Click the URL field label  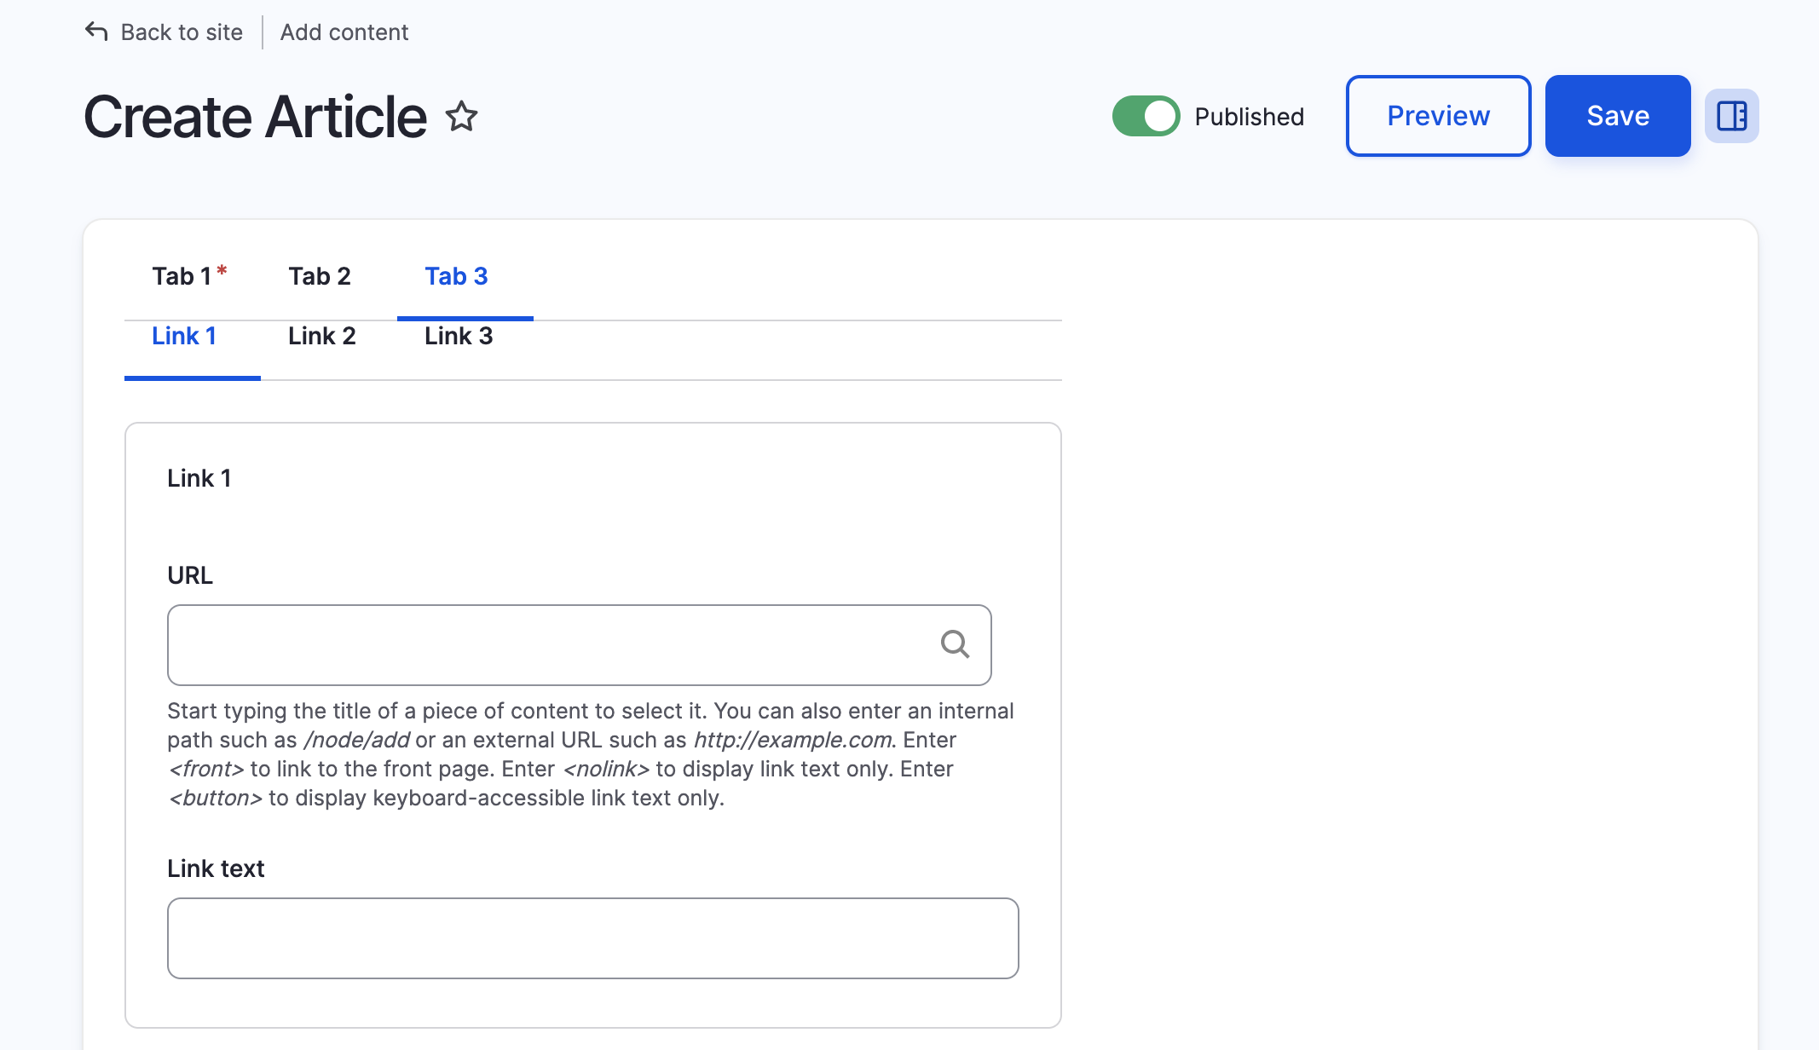[x=189, y=574]
